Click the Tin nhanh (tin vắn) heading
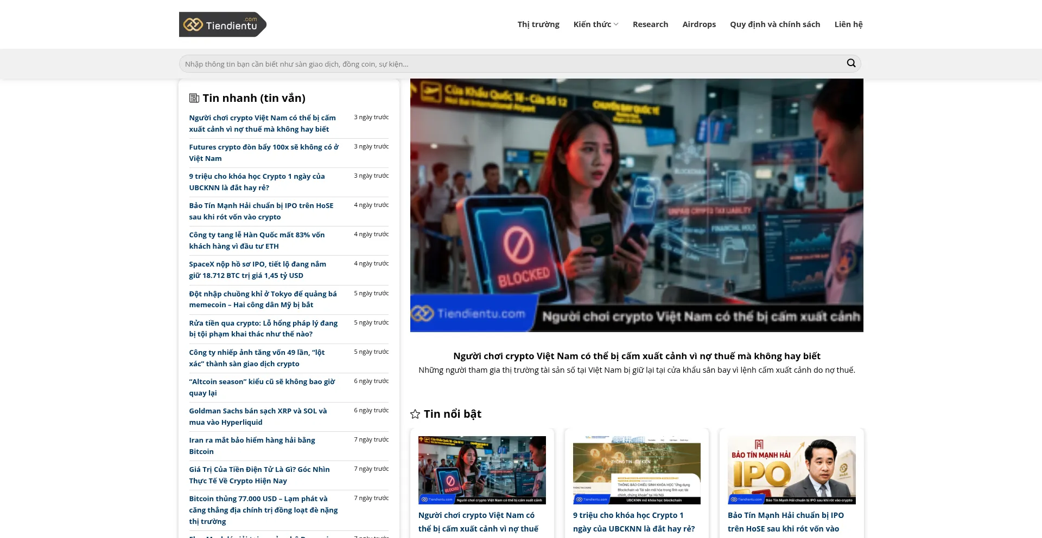Screen dimensions: 1042x538 [254, 98]
